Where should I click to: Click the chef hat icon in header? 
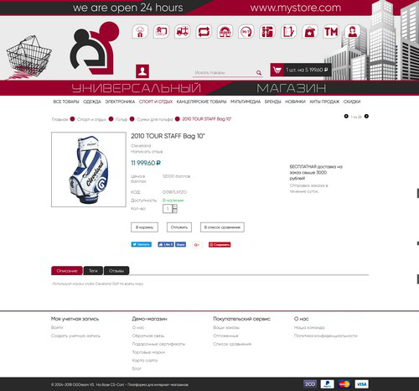point(140,32)
